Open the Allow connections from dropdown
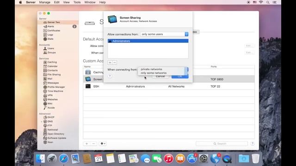Image resolution: width=296 pixels, height=166 pixels. (x=164, y=34)
